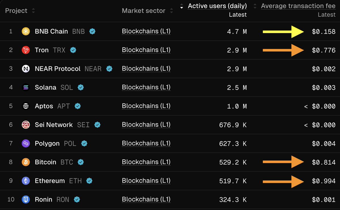Click the BNB Chain logo icon
This screenshot has height=210, width=340.
point(26,31)
